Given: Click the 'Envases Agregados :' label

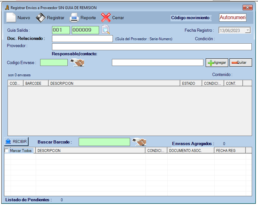Looking at the screenshot, I should pyautogui.click(x=193, y=143).
